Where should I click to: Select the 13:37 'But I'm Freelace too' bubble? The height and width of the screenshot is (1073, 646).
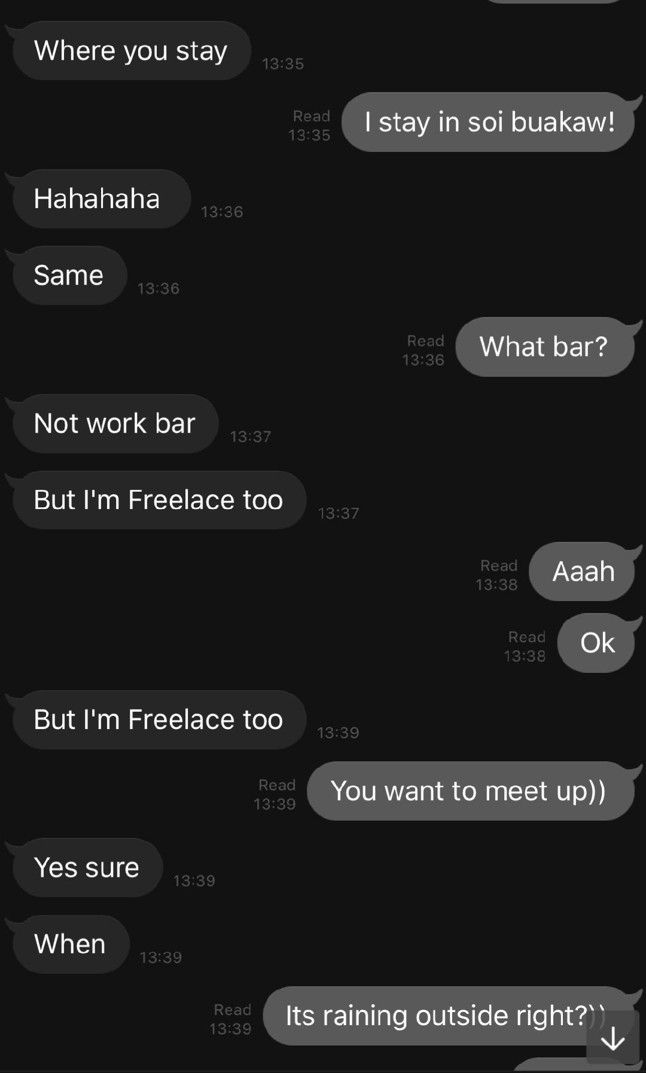(159, 500)
